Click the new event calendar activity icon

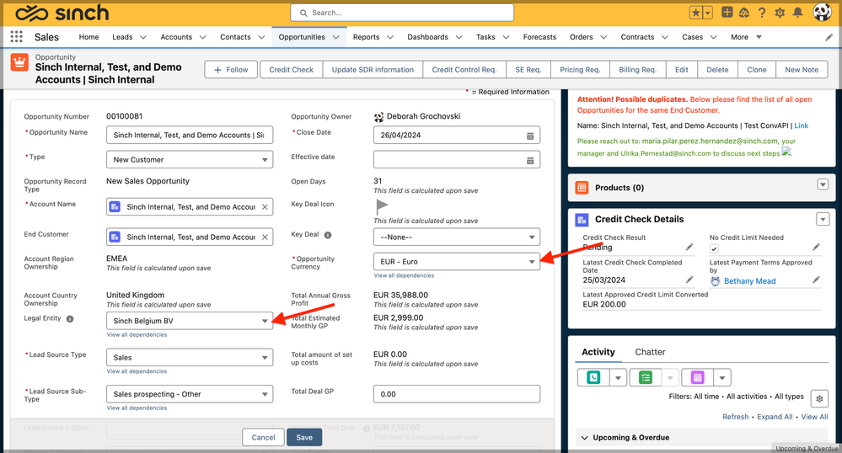point(698,378)
